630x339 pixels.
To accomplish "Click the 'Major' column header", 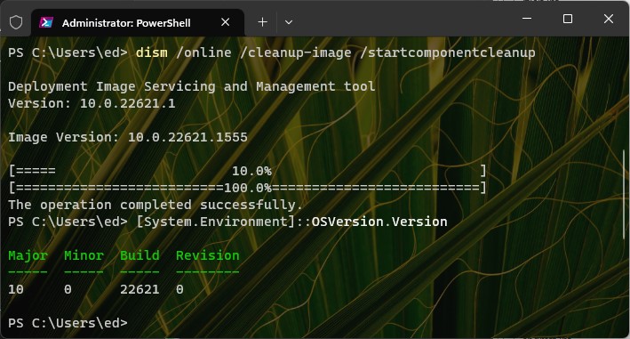I will click(28, 255).
